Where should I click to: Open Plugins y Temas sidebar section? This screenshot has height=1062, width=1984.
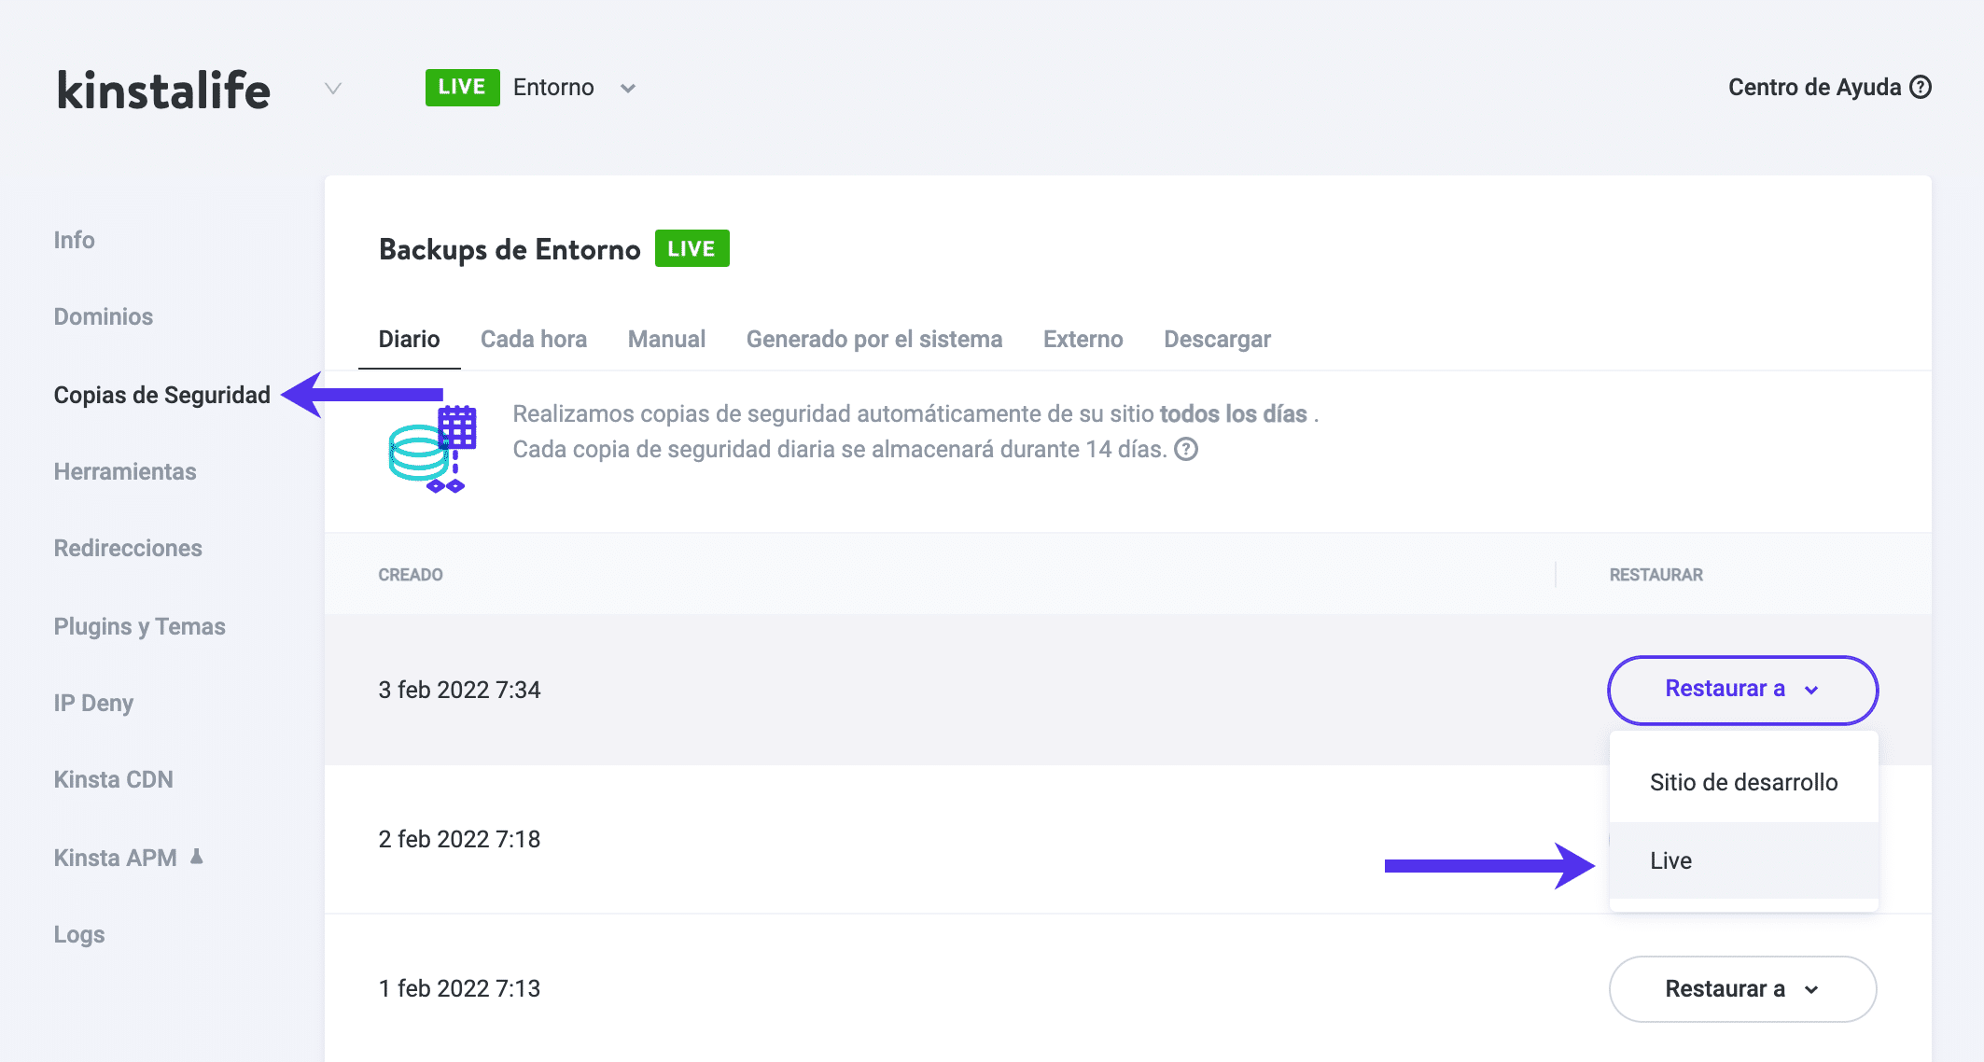point(140,627)
